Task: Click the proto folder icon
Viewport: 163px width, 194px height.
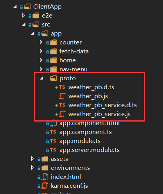Action: coord(53,78)
